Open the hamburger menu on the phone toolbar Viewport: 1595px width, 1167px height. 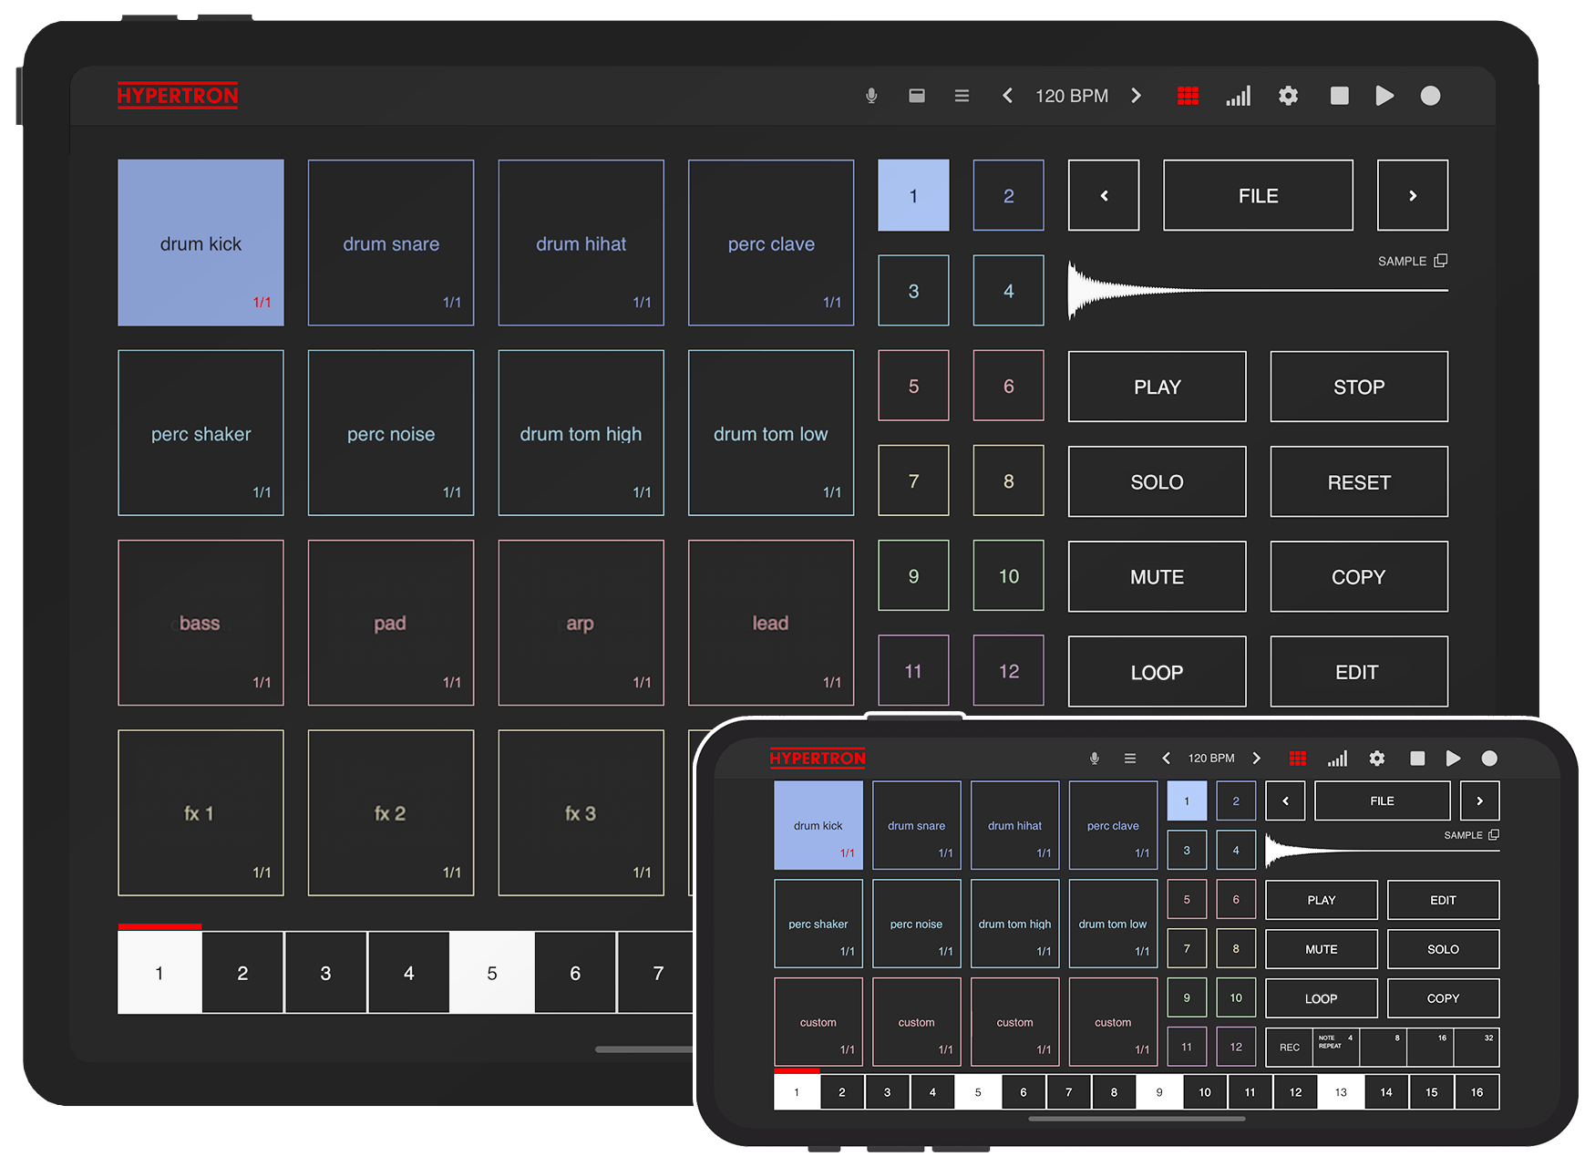click(x=1130, y=759)
